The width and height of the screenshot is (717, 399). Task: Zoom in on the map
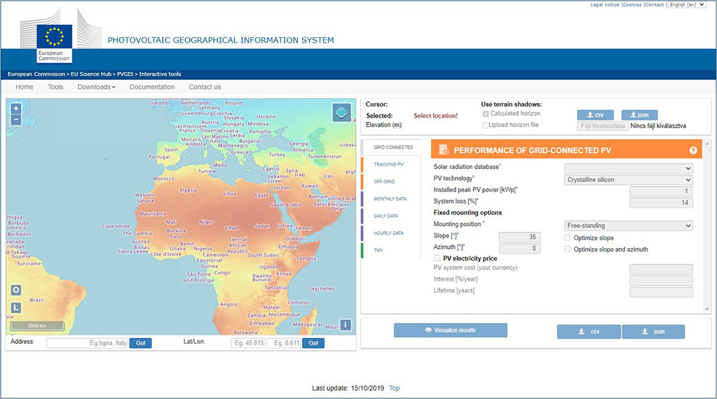16,108
